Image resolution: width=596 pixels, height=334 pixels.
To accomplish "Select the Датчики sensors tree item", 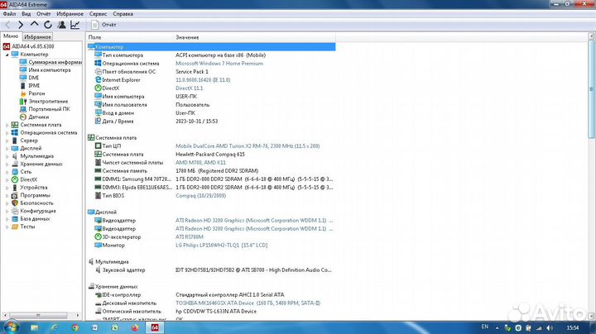I will 38,117.
